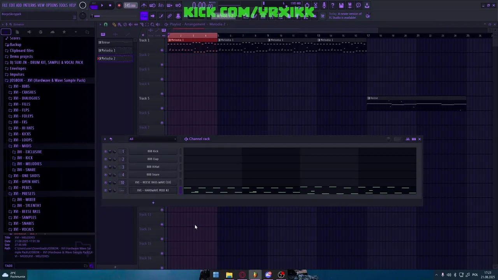
Task: Add a channel with the plus button
Action: [x=153, y=203]
